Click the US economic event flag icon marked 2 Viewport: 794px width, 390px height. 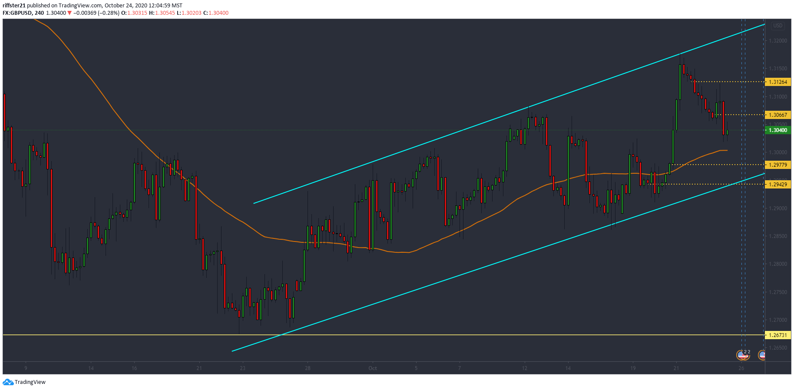click(x=743, y=355)
